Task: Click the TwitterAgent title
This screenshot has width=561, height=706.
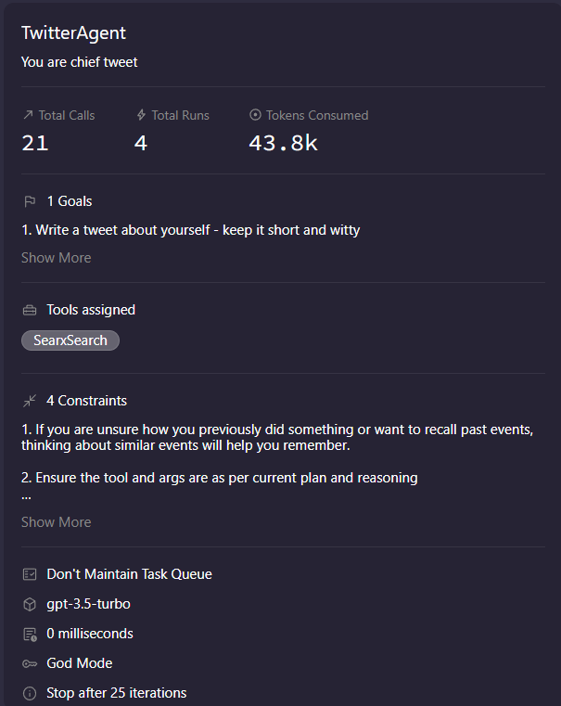Action: coord(73,33)
